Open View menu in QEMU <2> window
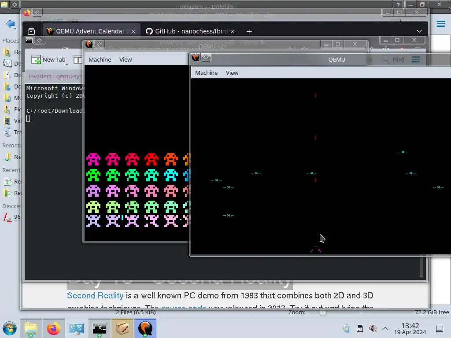Viewport: 451px width, 338px height. point(126,59)
